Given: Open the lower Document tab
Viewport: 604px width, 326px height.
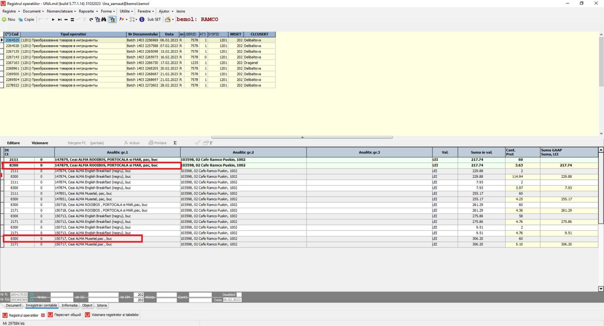Looking at the screenshot, I should tap(14, 306).
